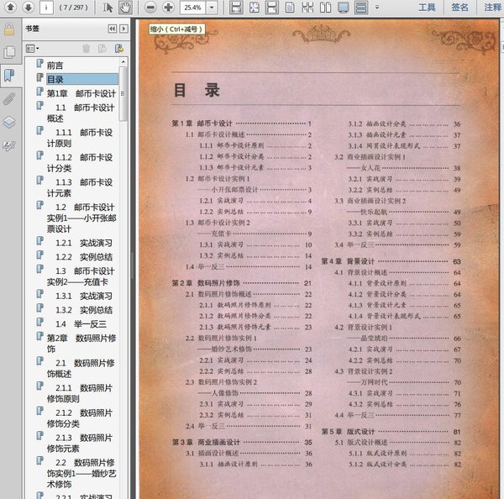The width and height of the screenshot is (504, 499).
Task: Open the page thumbnails sidebar panel
Action: [x=9, y=52]
